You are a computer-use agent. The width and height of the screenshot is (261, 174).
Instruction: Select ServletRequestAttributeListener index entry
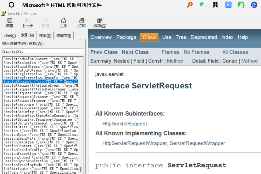click(41, 89)
